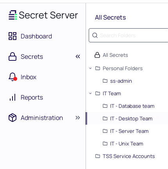Screen dimensions: 168x169
Task: Open the Inbox menu item
Action: [x=29, y=77]
